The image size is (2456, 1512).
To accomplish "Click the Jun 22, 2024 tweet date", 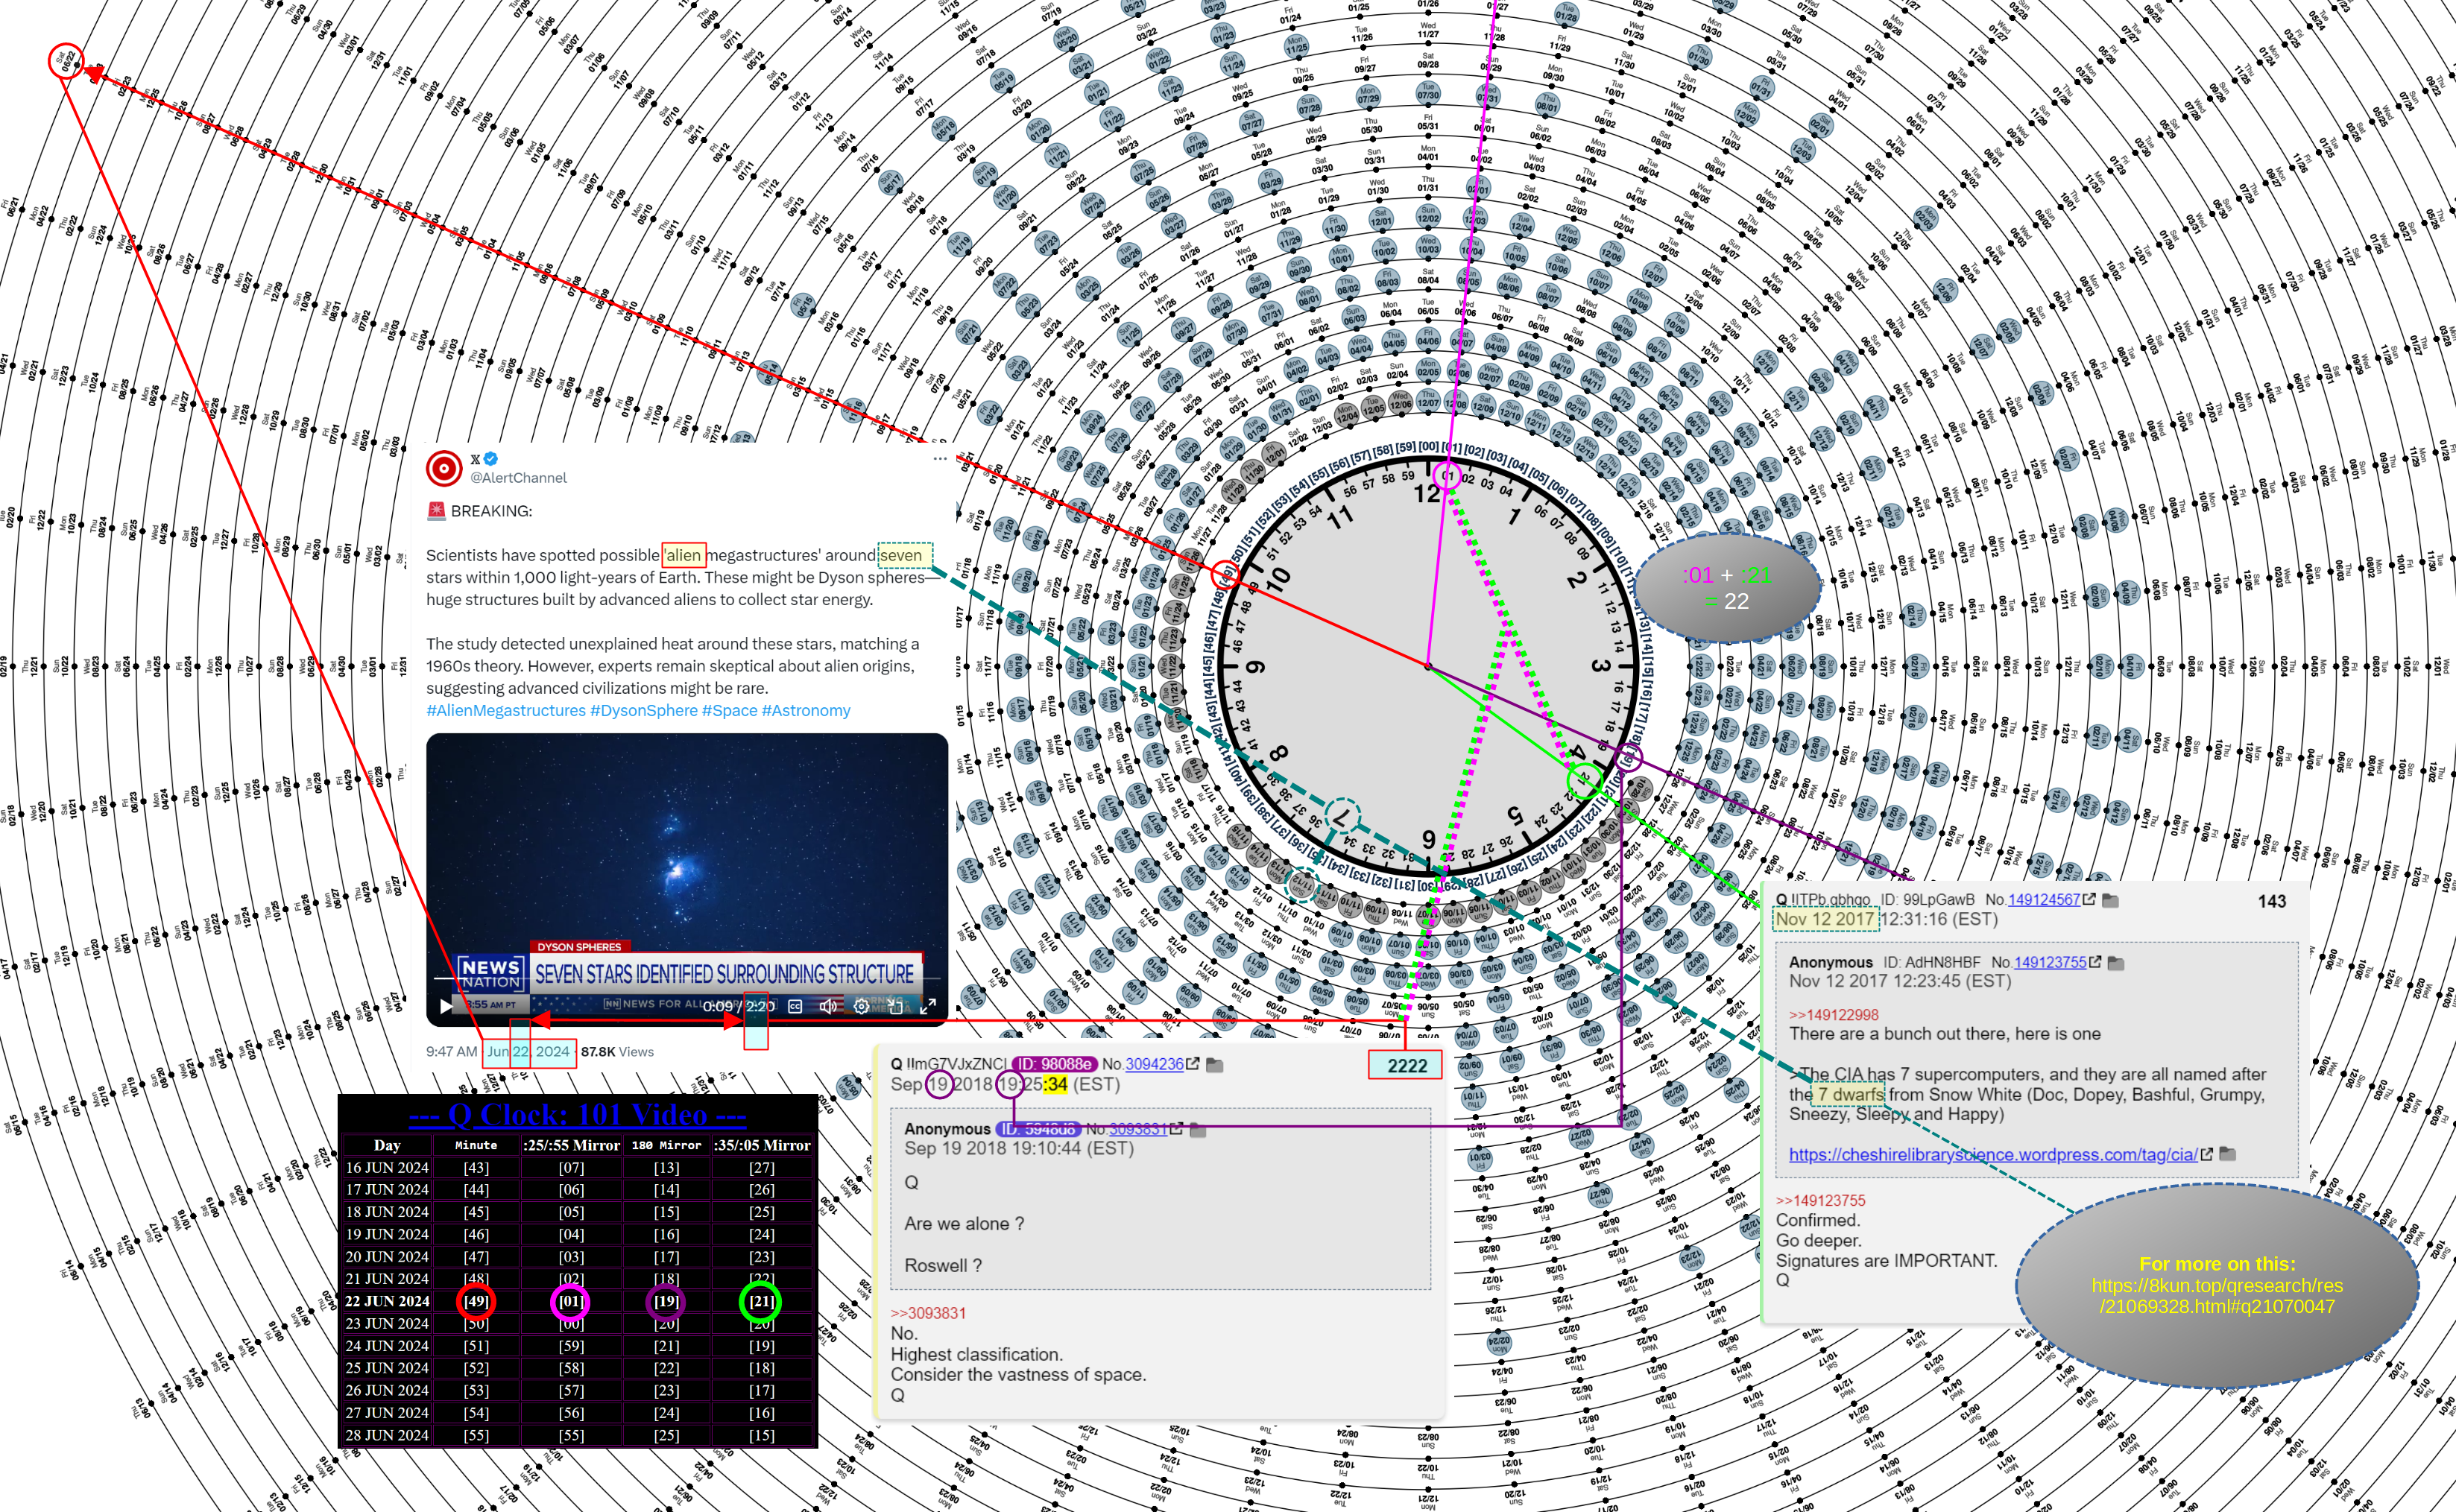I will [528, 1051].
